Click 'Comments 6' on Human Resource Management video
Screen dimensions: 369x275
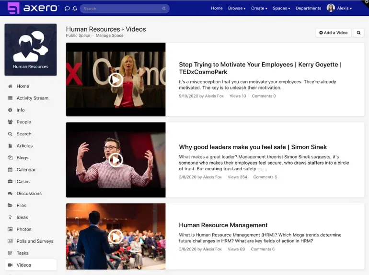pyautogui.click(x=263, y=249)
